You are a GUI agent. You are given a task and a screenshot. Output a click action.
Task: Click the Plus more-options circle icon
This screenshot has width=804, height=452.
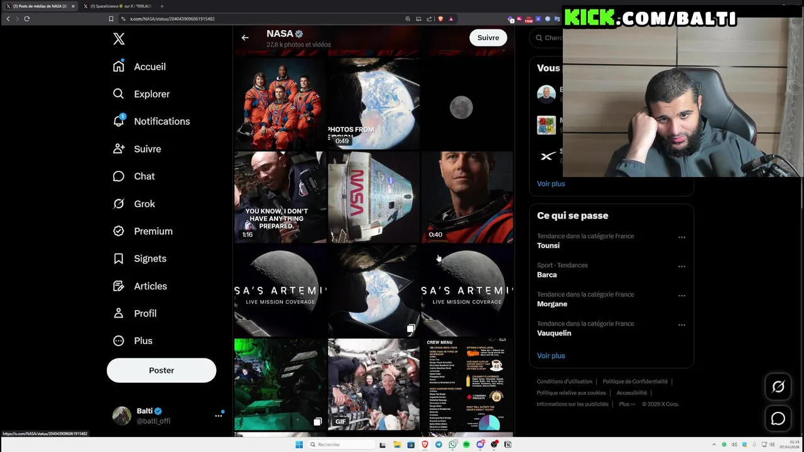[x=119, y=341]
